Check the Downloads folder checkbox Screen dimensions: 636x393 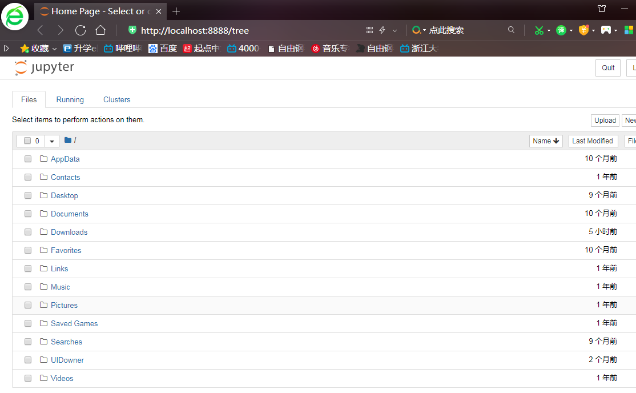click(28, 232)
